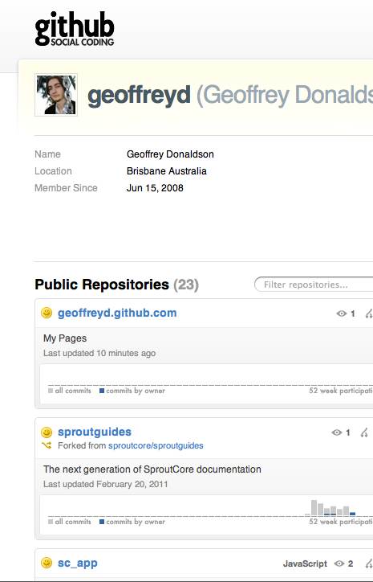The height and width of the screenshot is (582, 373).
Task: Click smiley icon beside sc_app
Action: pos(47,563)
